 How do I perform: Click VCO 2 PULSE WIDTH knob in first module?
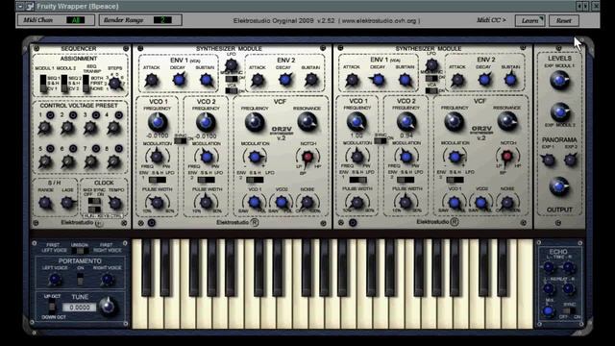[x=206, y=203]
